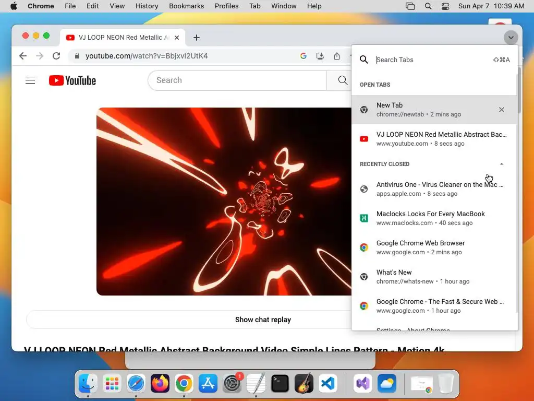
Task: Open Safari from the Dock
Action: (136, 383)
